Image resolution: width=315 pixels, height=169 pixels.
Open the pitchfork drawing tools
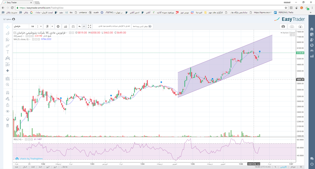(8, 39)
